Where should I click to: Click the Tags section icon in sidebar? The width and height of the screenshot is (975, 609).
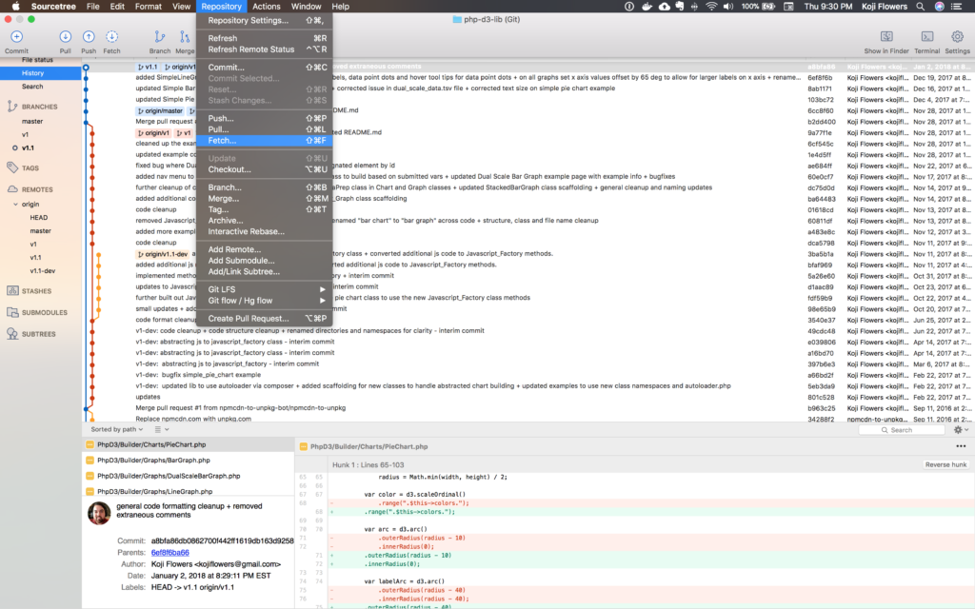(12, 167)
